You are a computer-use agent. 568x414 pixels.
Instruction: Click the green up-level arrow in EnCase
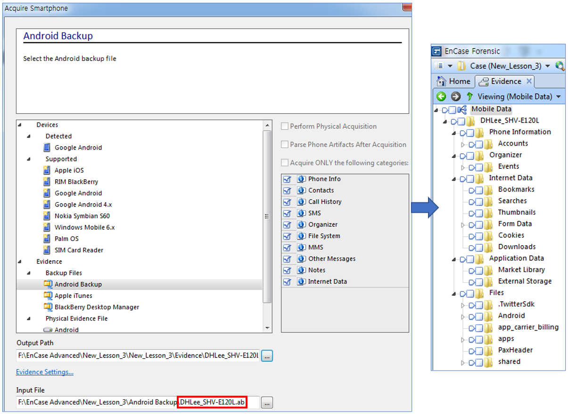469,96
